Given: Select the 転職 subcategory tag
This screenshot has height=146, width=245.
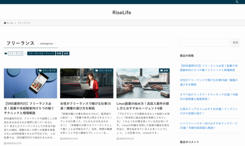Looking at the screenshot, I should pos(59,53).
